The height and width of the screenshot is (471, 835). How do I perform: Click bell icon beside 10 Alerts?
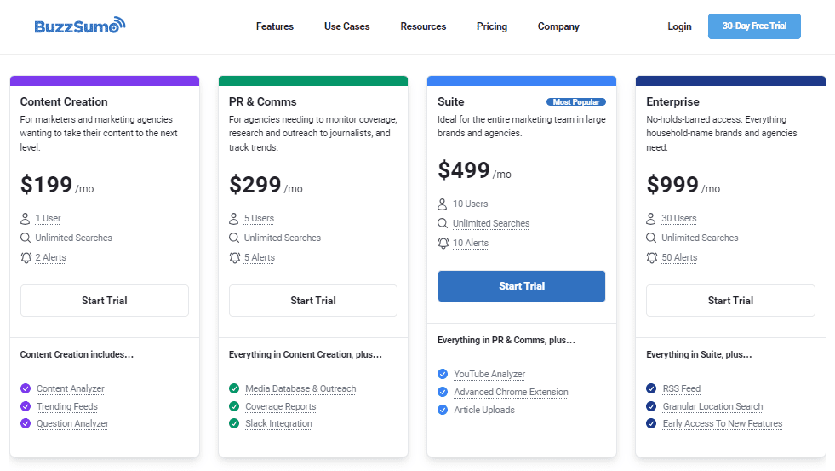click(443, 243)
